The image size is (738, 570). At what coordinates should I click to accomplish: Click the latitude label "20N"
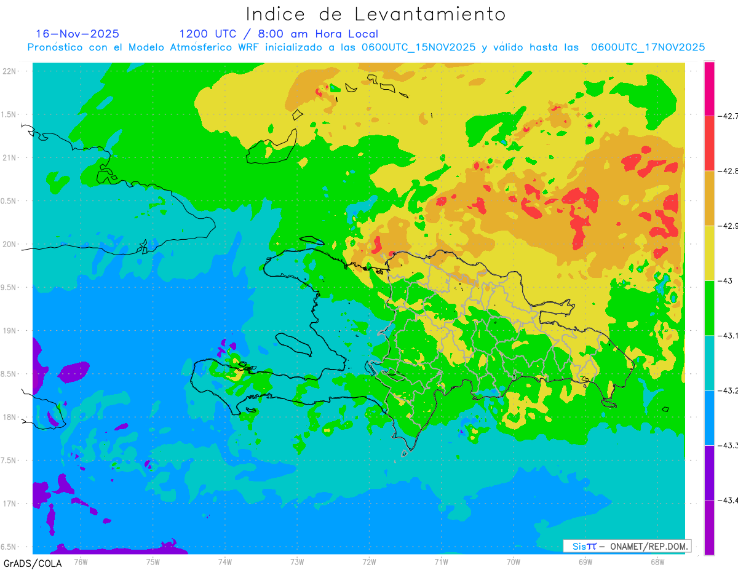(10, 244)
